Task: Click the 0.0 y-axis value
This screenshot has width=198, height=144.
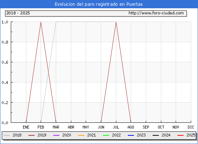Action: 5,123
